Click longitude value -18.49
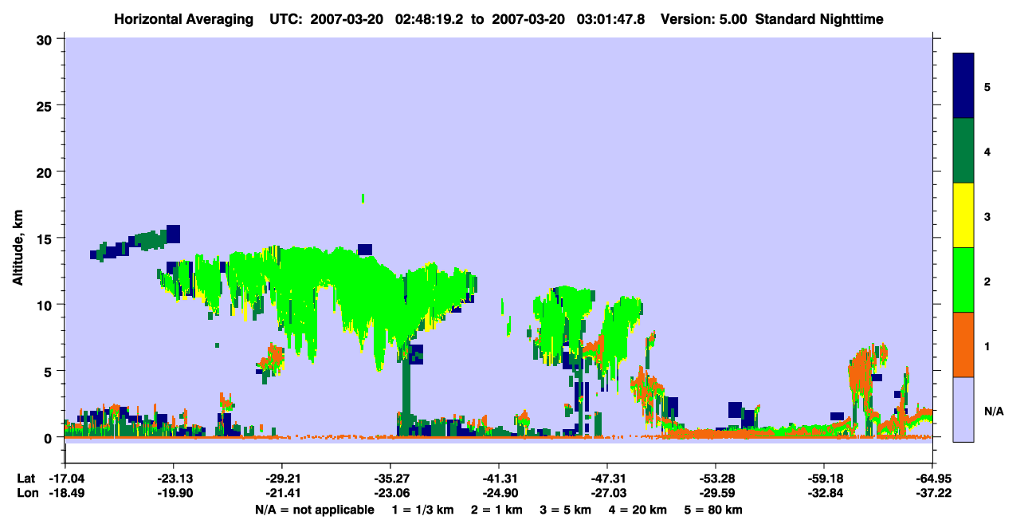The width and height of the screenshot is (1036, 532). point(65,494)
